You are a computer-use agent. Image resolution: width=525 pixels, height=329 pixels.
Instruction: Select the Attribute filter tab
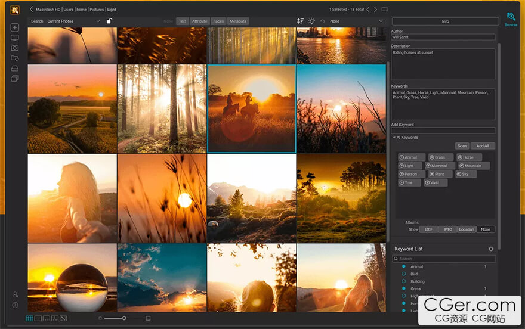click(199, 21)
